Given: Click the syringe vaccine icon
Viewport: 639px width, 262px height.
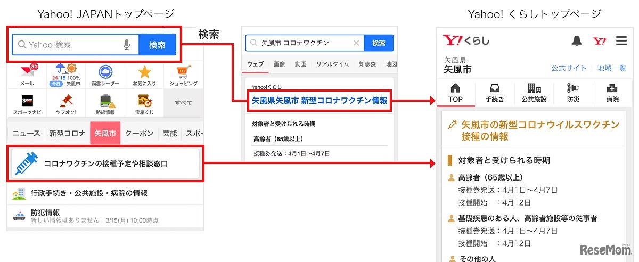Looking at the screenshot, I should point(26,163).
